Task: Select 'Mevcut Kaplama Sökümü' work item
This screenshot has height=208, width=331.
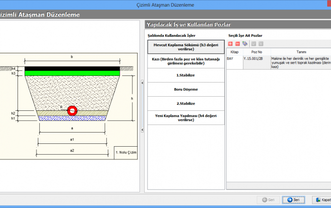Action: (x=186, y=47)
